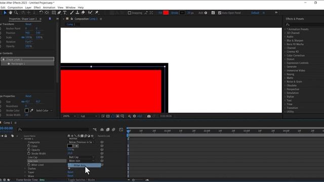The height and width of the screenshot is (182, 324).
Task: Click Reset for the Wave property
Action: (x=70, y=176)
